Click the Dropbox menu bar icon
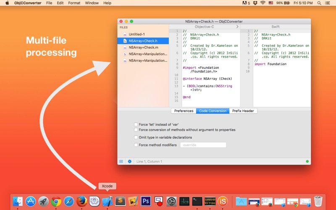Viewport: 336px width, 210px height. [x=255, y=3]
